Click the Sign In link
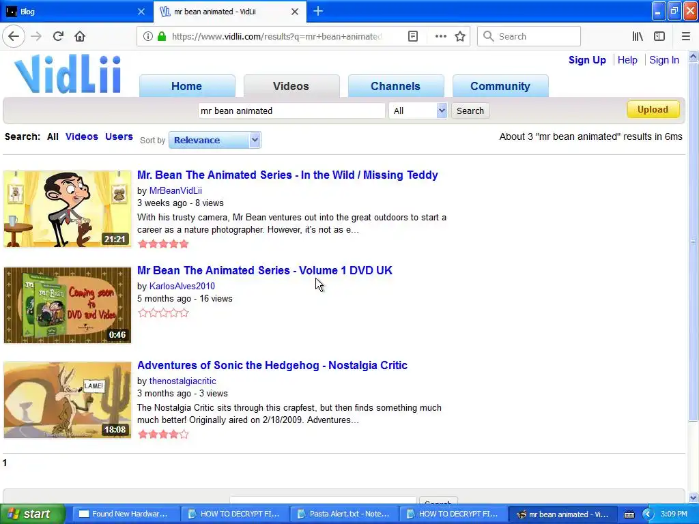 pos(664,60)
